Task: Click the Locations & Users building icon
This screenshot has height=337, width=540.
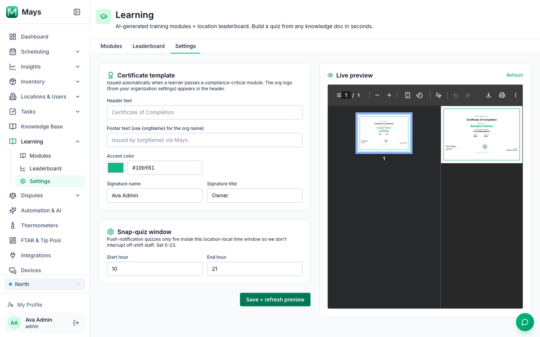Action: point(13,97)
